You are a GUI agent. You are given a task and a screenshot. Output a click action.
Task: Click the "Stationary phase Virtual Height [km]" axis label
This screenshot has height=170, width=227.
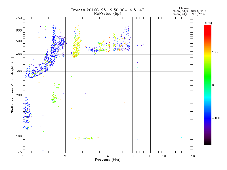pyautogui.click(x=12, y=85)
